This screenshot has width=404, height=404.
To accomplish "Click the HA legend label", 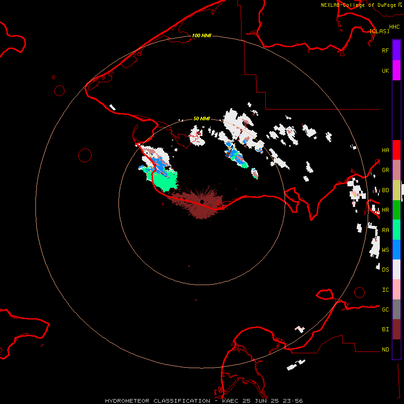I will click(x=385, y=150).
